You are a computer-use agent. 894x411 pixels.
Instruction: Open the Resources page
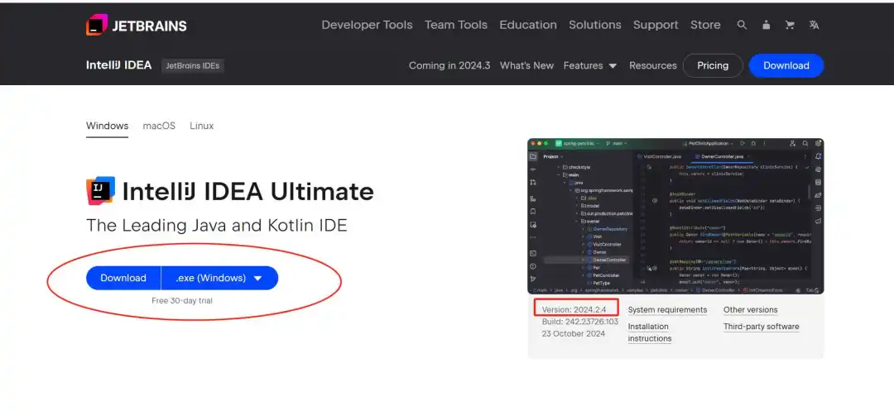653,65
